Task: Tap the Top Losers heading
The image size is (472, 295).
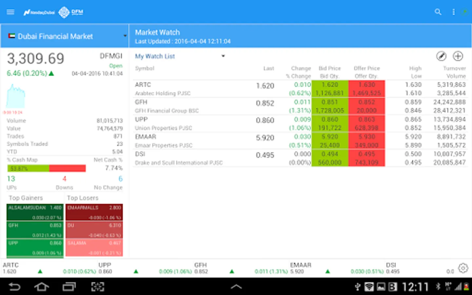Action: (x=83, y=198)
